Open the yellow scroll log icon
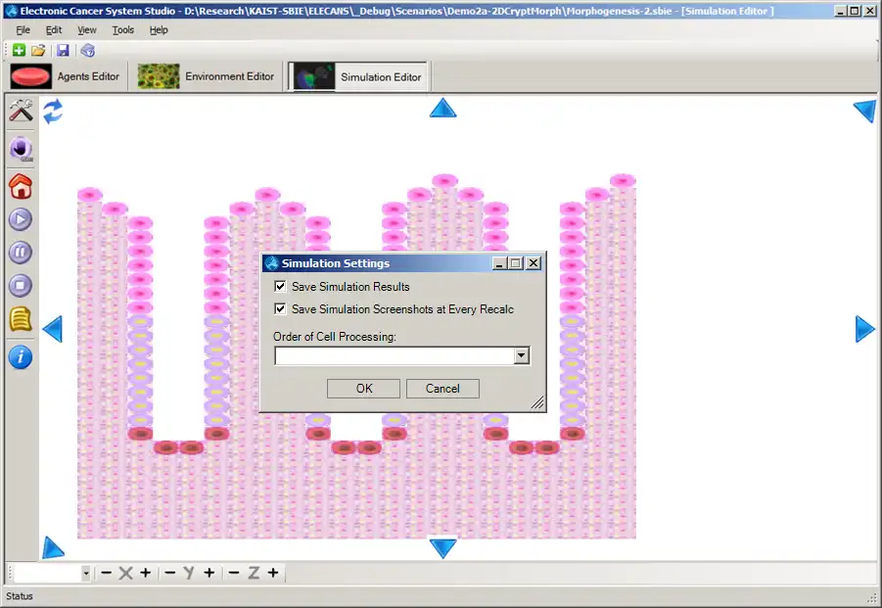The height and width of the screenshot is (608, 882). pos(21,319)
